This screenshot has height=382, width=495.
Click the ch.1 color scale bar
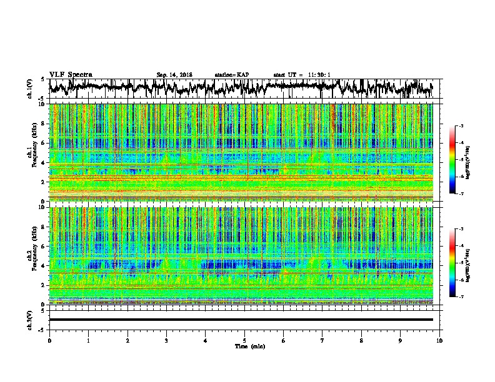(452, 160)
